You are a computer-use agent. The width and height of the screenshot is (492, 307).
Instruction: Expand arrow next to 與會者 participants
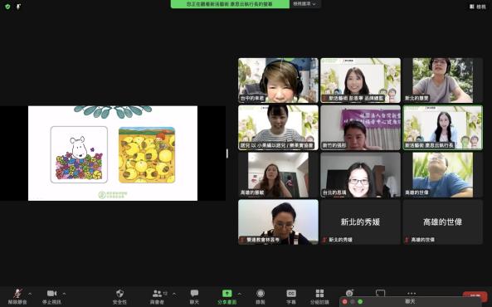tap(174, 294)
